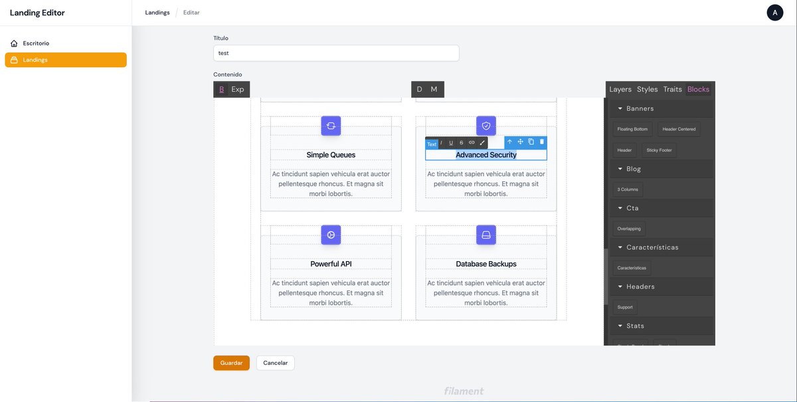Image resolution: width=797 pixels, height=402 pixels.
Task: Select the Overlapping Cta block
Action: (x=629, y=229)
